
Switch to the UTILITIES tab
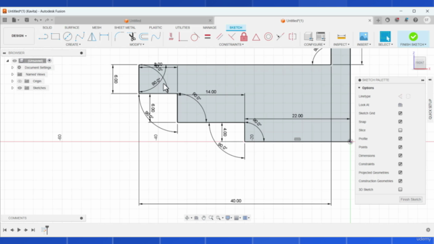click(x=182, y=28)
